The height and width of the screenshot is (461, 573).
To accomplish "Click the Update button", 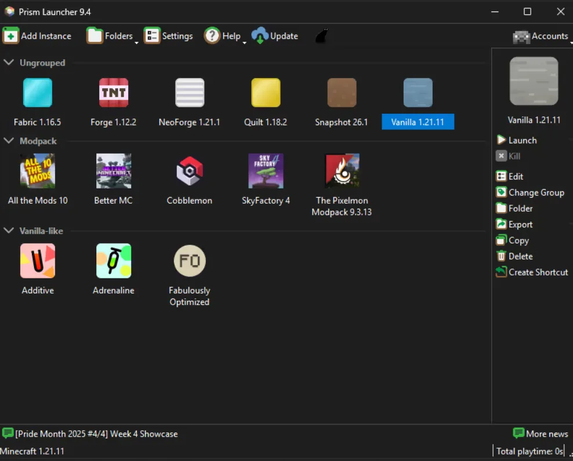I will point(275,36).
